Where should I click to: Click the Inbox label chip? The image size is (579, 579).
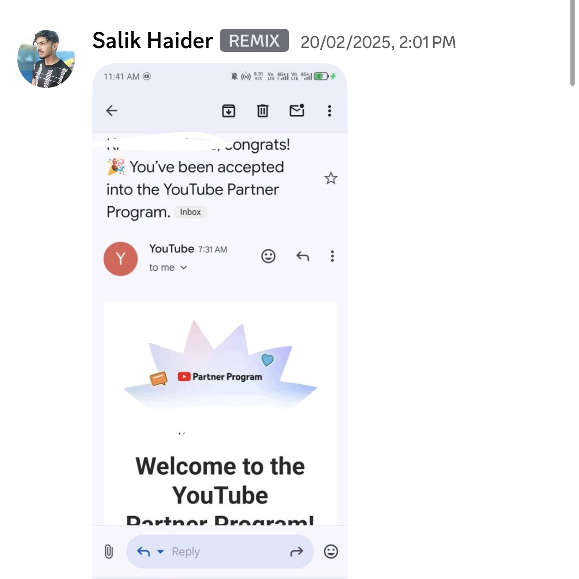191,212
